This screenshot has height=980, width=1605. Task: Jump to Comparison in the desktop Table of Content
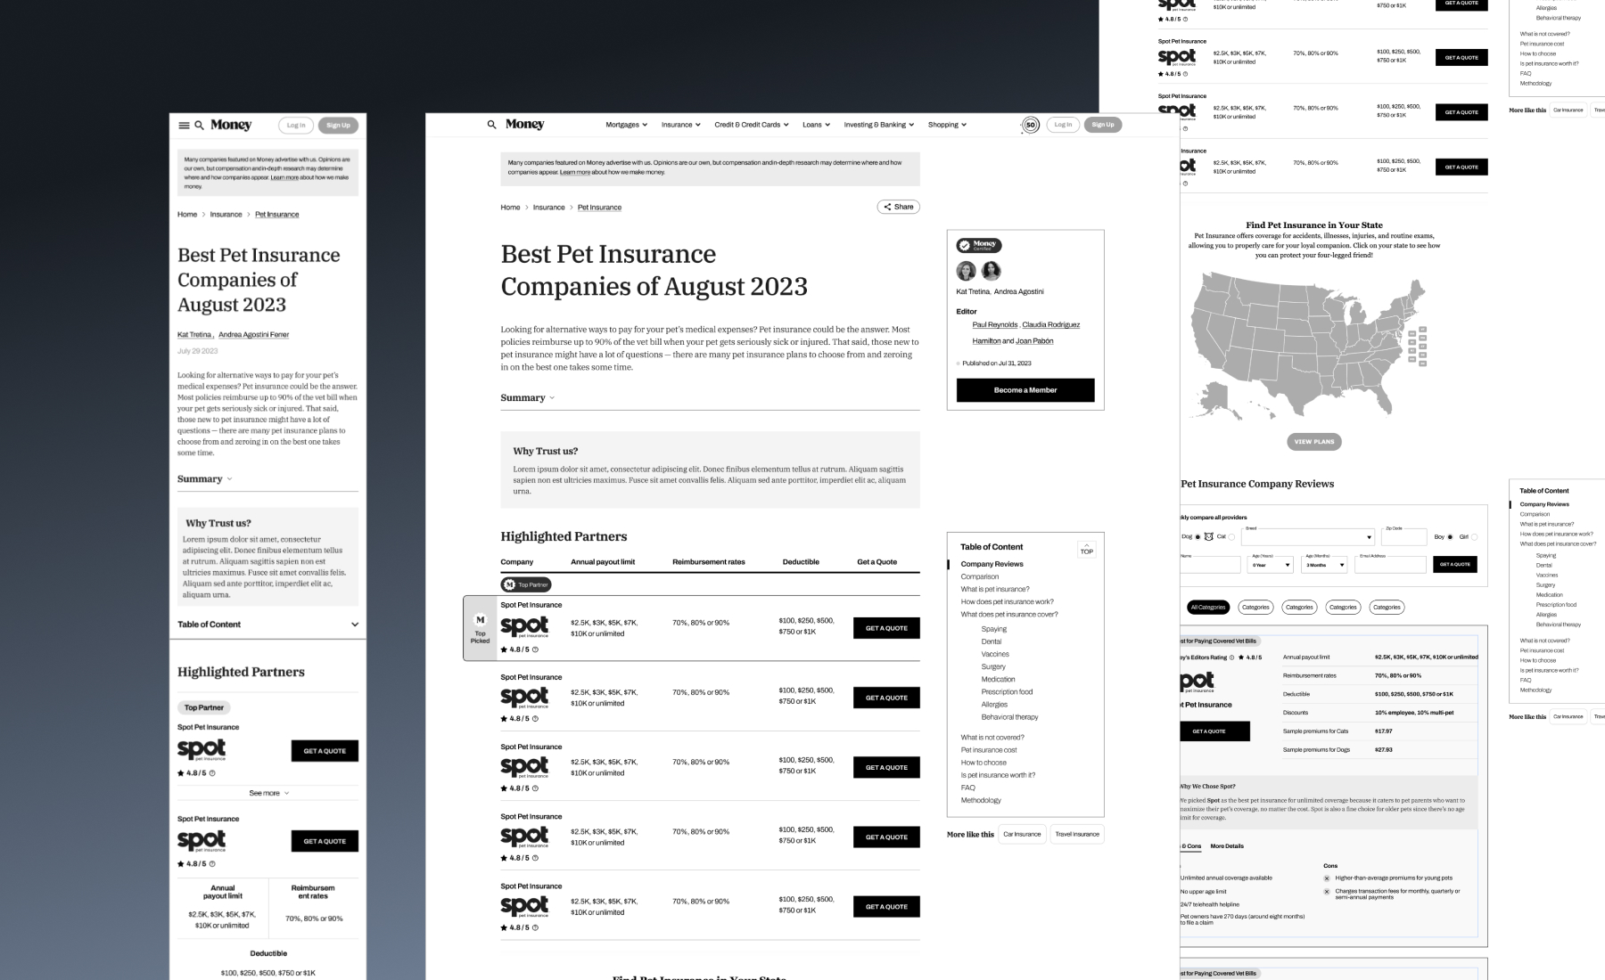point(980,576)
